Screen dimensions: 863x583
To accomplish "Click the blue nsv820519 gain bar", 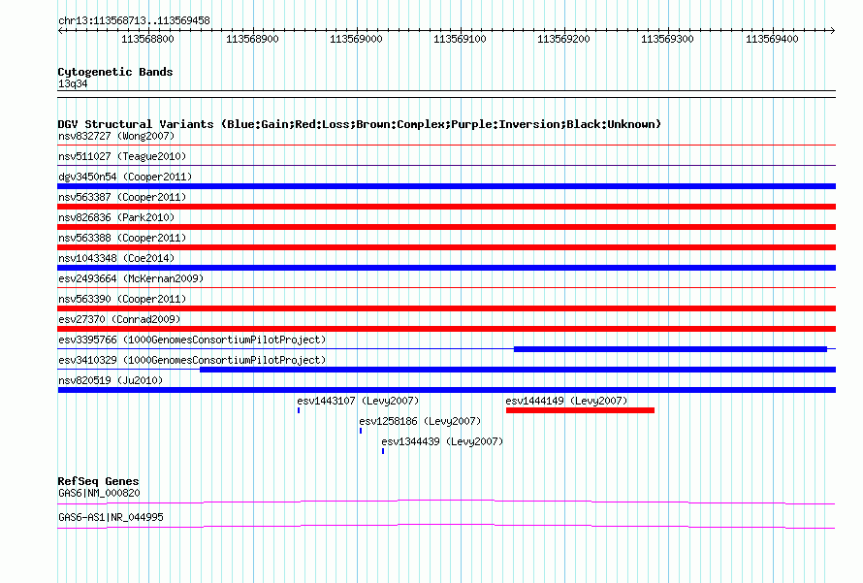I will click(446, 390).
